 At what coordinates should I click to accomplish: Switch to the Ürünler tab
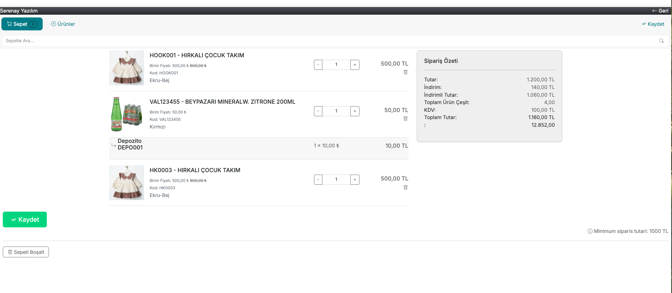click(63, 24)
